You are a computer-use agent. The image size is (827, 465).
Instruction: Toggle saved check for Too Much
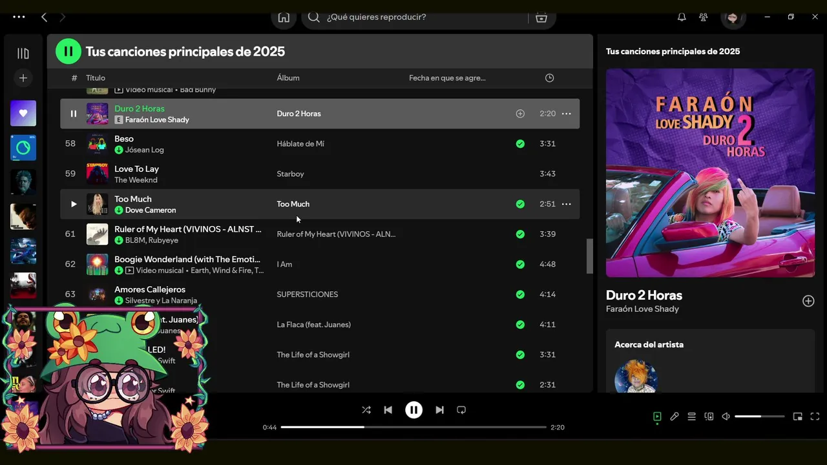(x=520, y=204)
